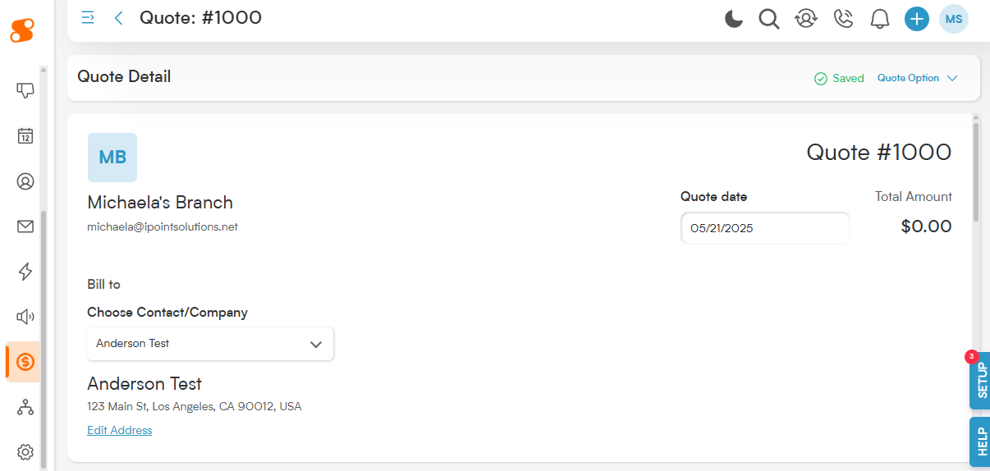Expand the Quote Option dropdown

[917, 78]
